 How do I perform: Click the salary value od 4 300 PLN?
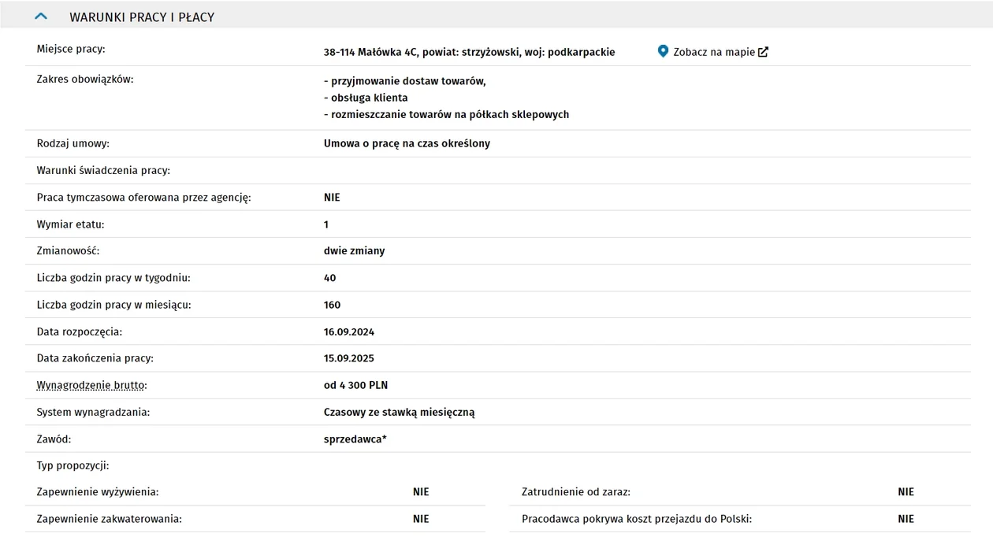click(x=355, y=385)
